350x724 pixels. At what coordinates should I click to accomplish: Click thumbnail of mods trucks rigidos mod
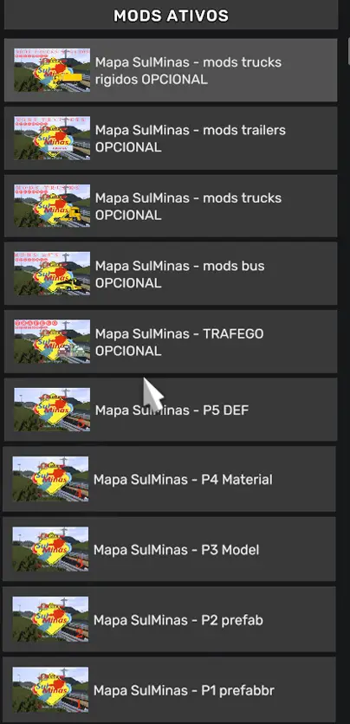pyautogui.click(x=52, y=70)
